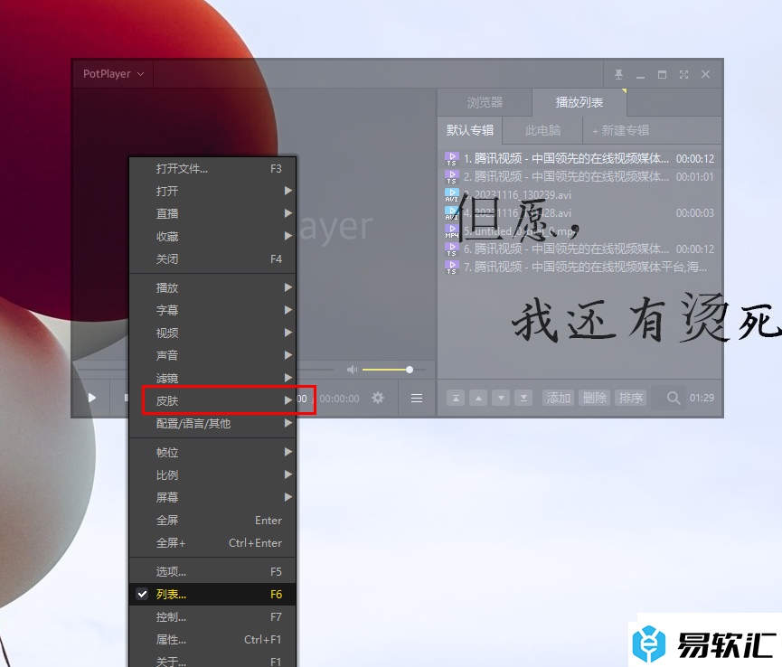Screen dimensions: 782x667
Task: Click the play button in PotPlayer
Action: click(x=92, y=398)
